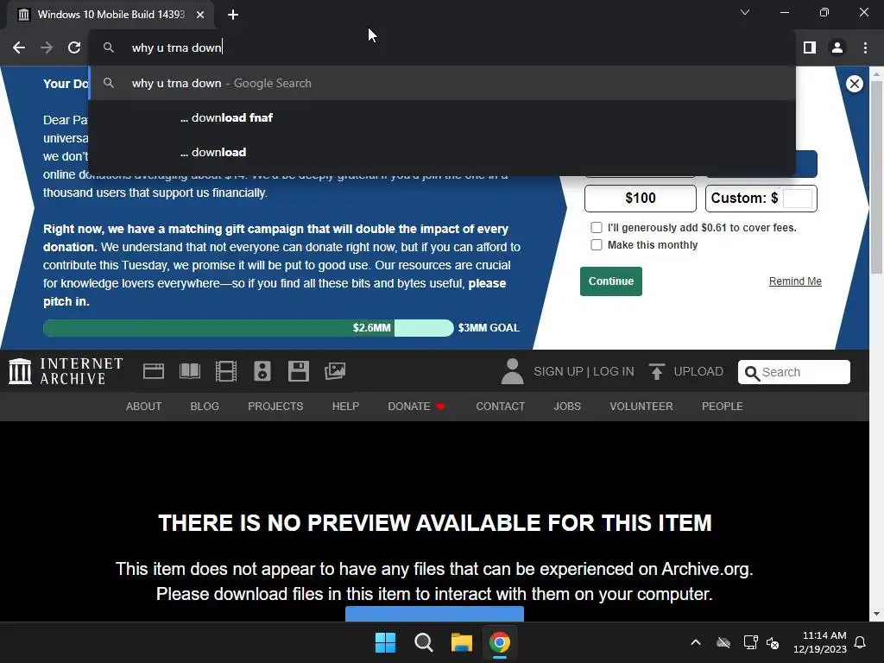Click the UPLOAD link
Image resolution: width=884 pixels, height=663 pixels.
pyautogui.click(x=698, y=371)
